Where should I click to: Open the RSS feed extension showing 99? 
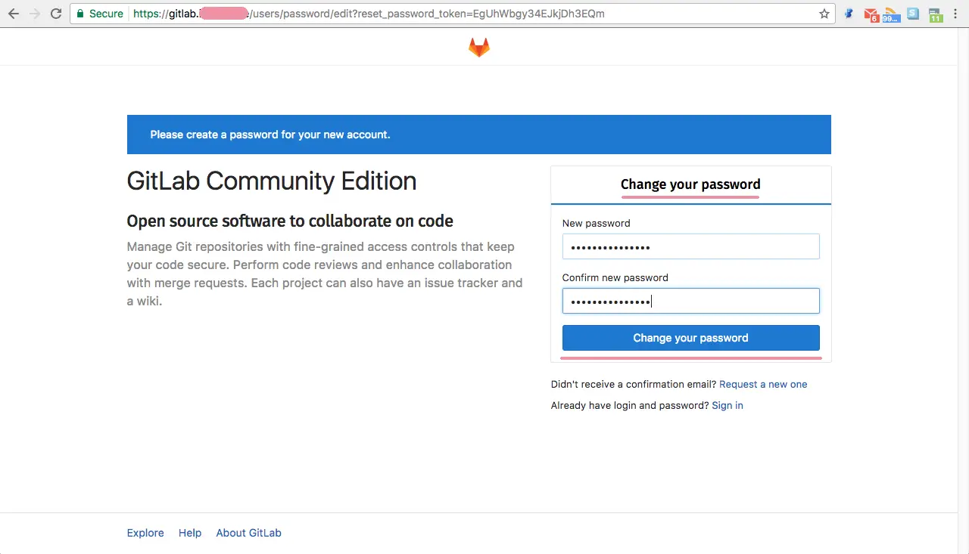click(x=892, y=14)
